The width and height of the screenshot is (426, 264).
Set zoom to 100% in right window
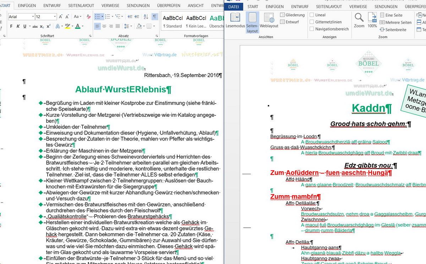tap(372, 21)
